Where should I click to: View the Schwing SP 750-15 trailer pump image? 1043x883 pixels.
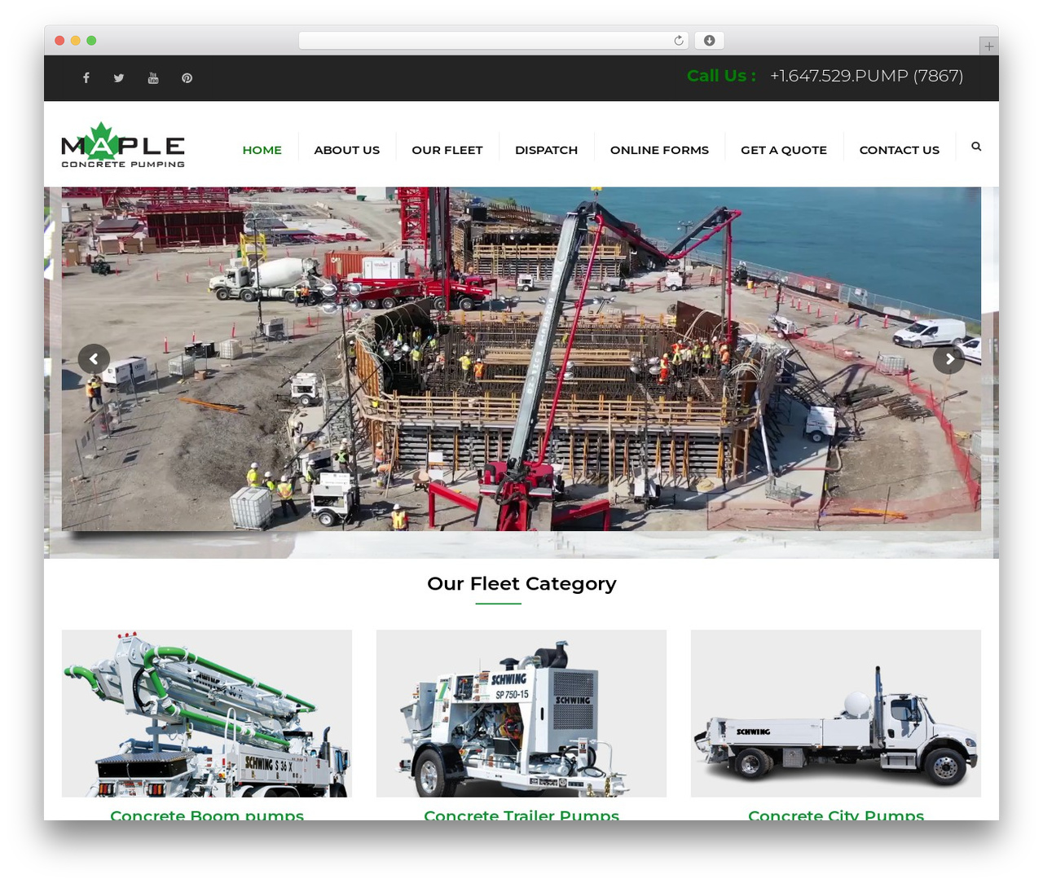521,714
